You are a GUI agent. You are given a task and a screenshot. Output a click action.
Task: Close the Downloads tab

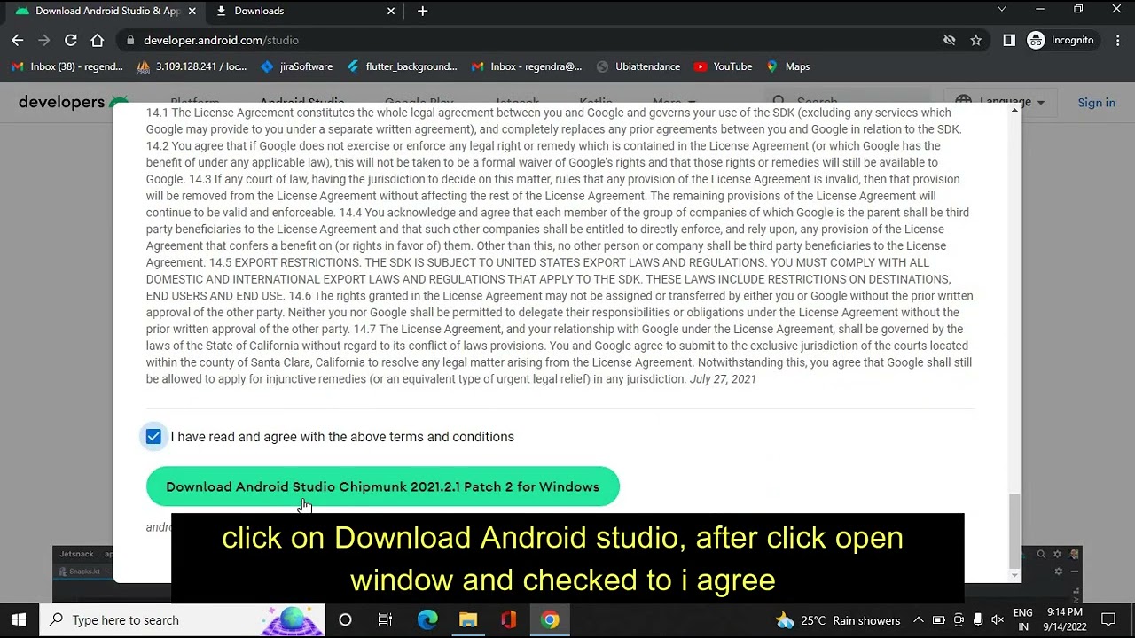coord(391,11)
